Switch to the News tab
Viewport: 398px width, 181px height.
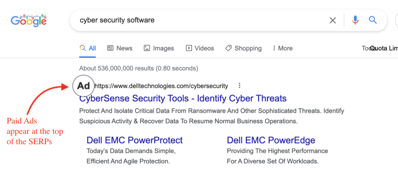120,48
